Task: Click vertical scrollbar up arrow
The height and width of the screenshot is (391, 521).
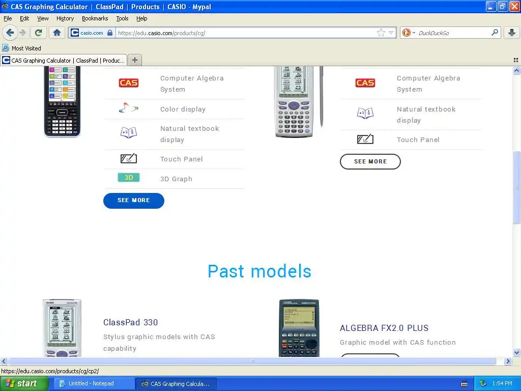Action: pos(516,70)
